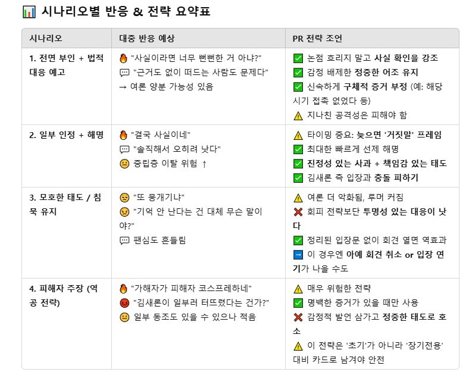Click the "4. 피해자 주장 (역공 전략)" cell
The image size is (472, 375).
click(64, 296)
